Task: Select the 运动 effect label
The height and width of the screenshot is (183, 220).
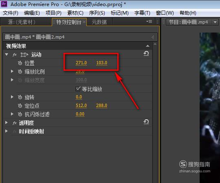Action: [x=36, y=54]
